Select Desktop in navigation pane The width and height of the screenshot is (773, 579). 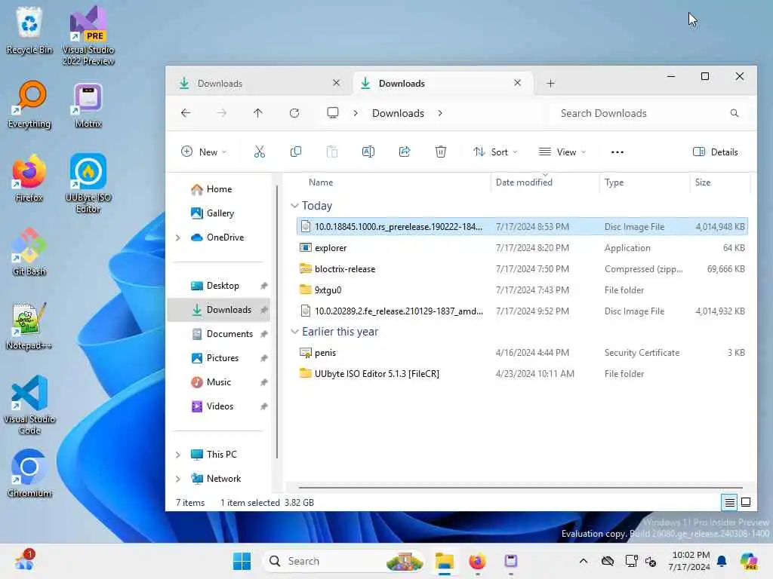click(x=219, y=286)
